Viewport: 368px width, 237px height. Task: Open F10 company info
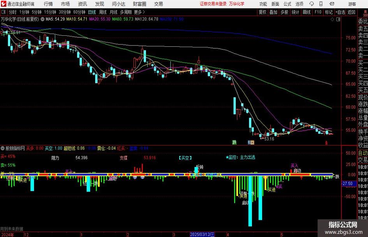[x=318, y=12]
